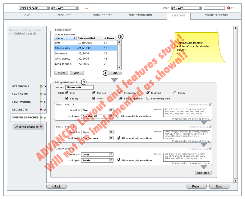245x199 pixels.
Task: Open step 1 Size dropdown
Action: [97, 110]
